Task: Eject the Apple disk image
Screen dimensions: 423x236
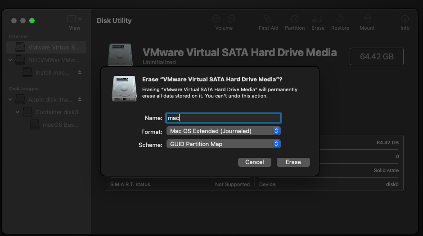Action: 80,99
